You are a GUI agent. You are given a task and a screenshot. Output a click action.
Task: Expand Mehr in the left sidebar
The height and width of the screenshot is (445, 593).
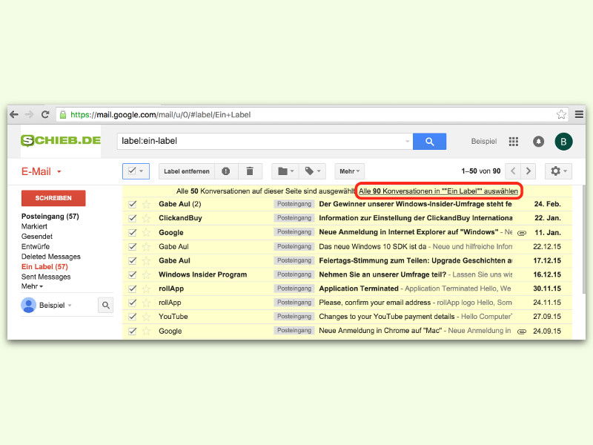tap(32, 286)
